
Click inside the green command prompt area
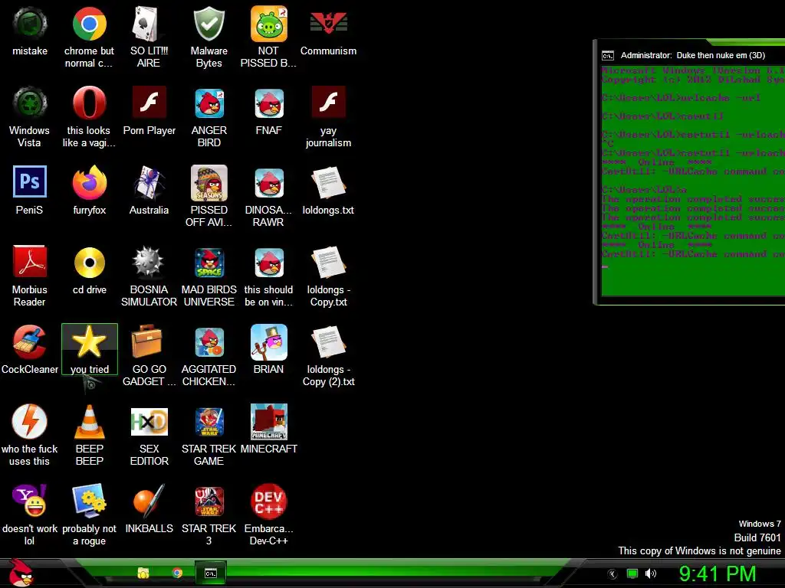point(693,180)
